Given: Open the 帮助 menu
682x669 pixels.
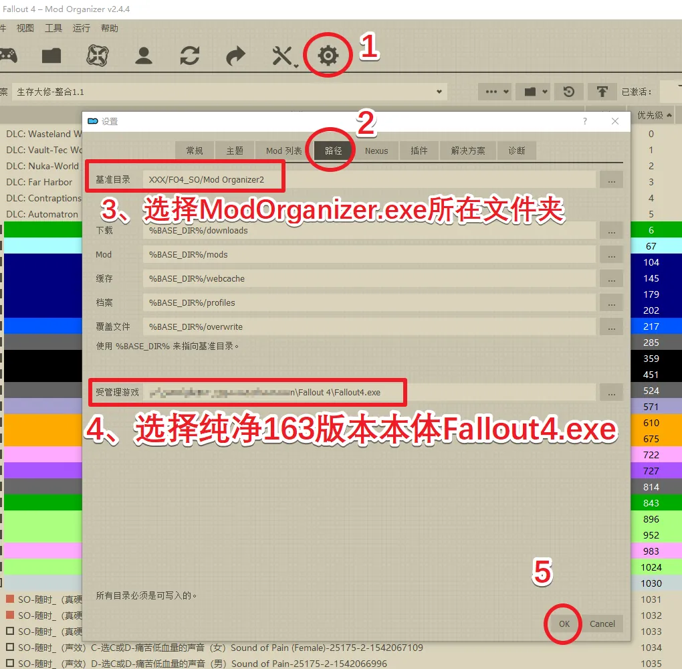Looking at the screenshot, I should click(110, 28).
